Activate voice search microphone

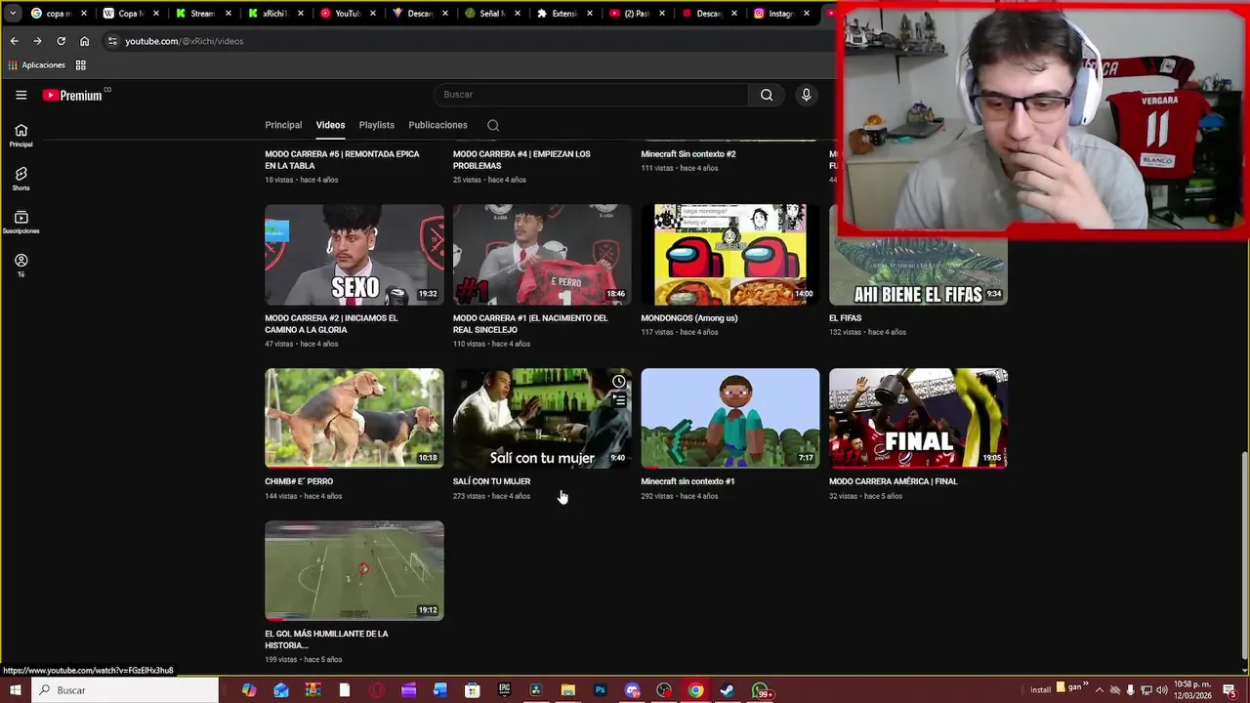coord(806,95)
